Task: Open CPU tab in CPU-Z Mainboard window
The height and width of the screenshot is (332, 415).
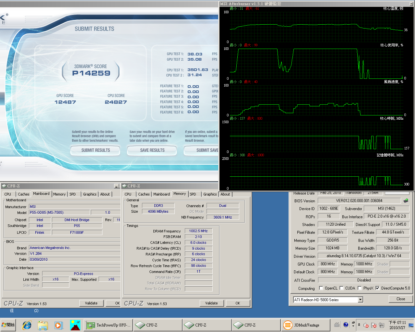Action: coord(8,194)
